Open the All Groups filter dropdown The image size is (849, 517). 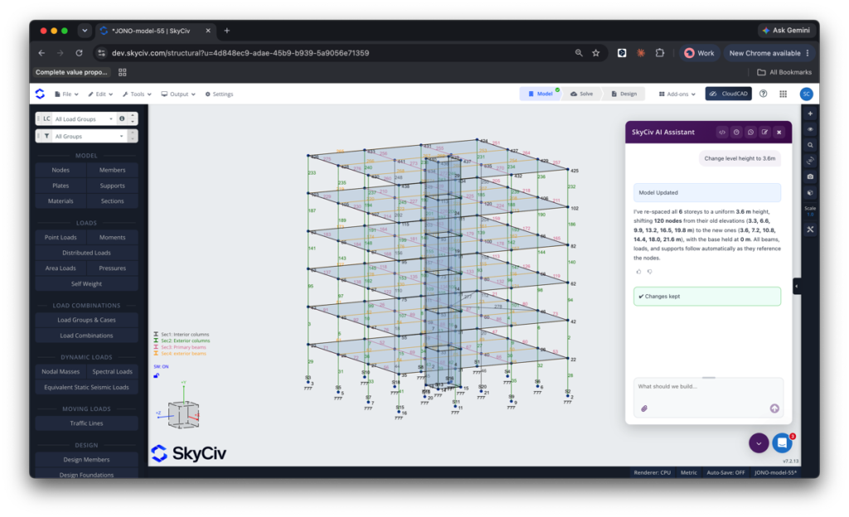(x=90, y=136)
